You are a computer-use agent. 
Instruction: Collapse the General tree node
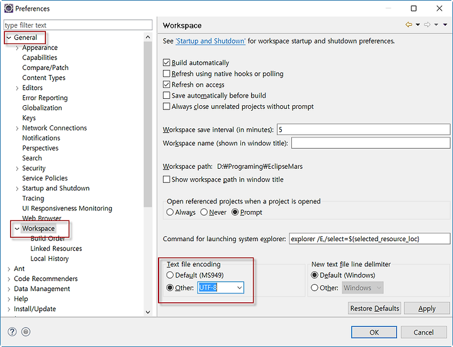[9, 38]
